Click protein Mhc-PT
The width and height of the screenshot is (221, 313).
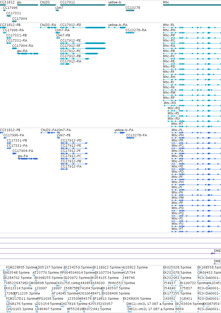(177, 229)
